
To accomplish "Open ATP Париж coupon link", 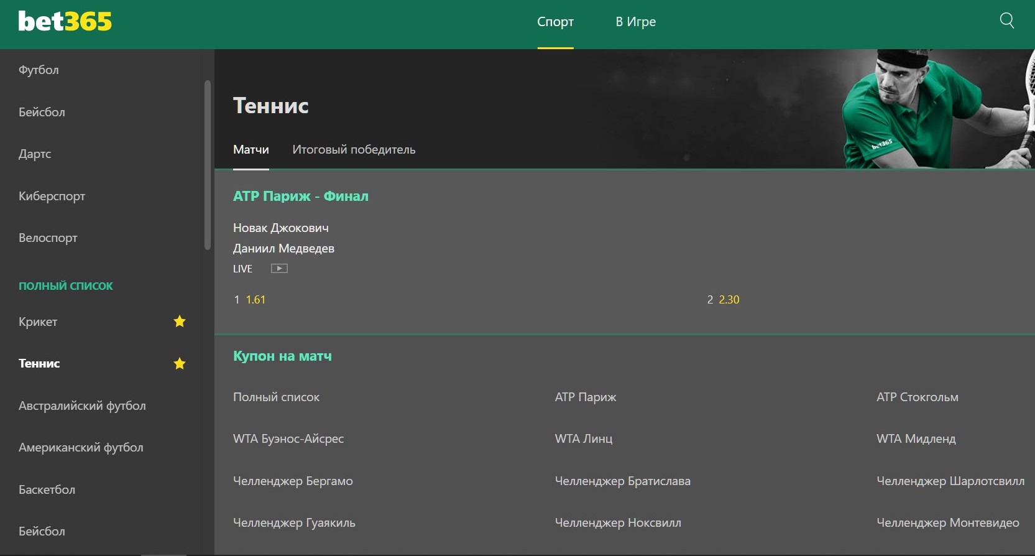I will pyautogui.click(x=586, y=397).
